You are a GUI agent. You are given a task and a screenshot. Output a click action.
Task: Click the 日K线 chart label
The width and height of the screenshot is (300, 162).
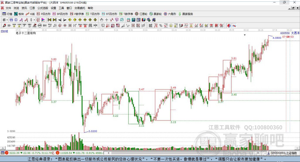4,31
